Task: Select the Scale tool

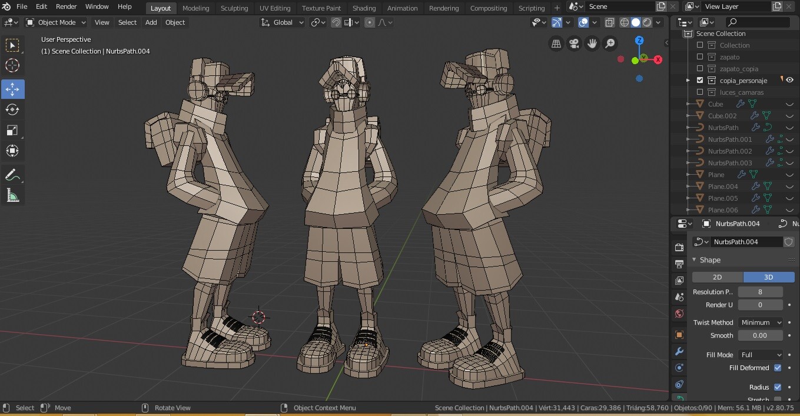Action: (12, 130)
